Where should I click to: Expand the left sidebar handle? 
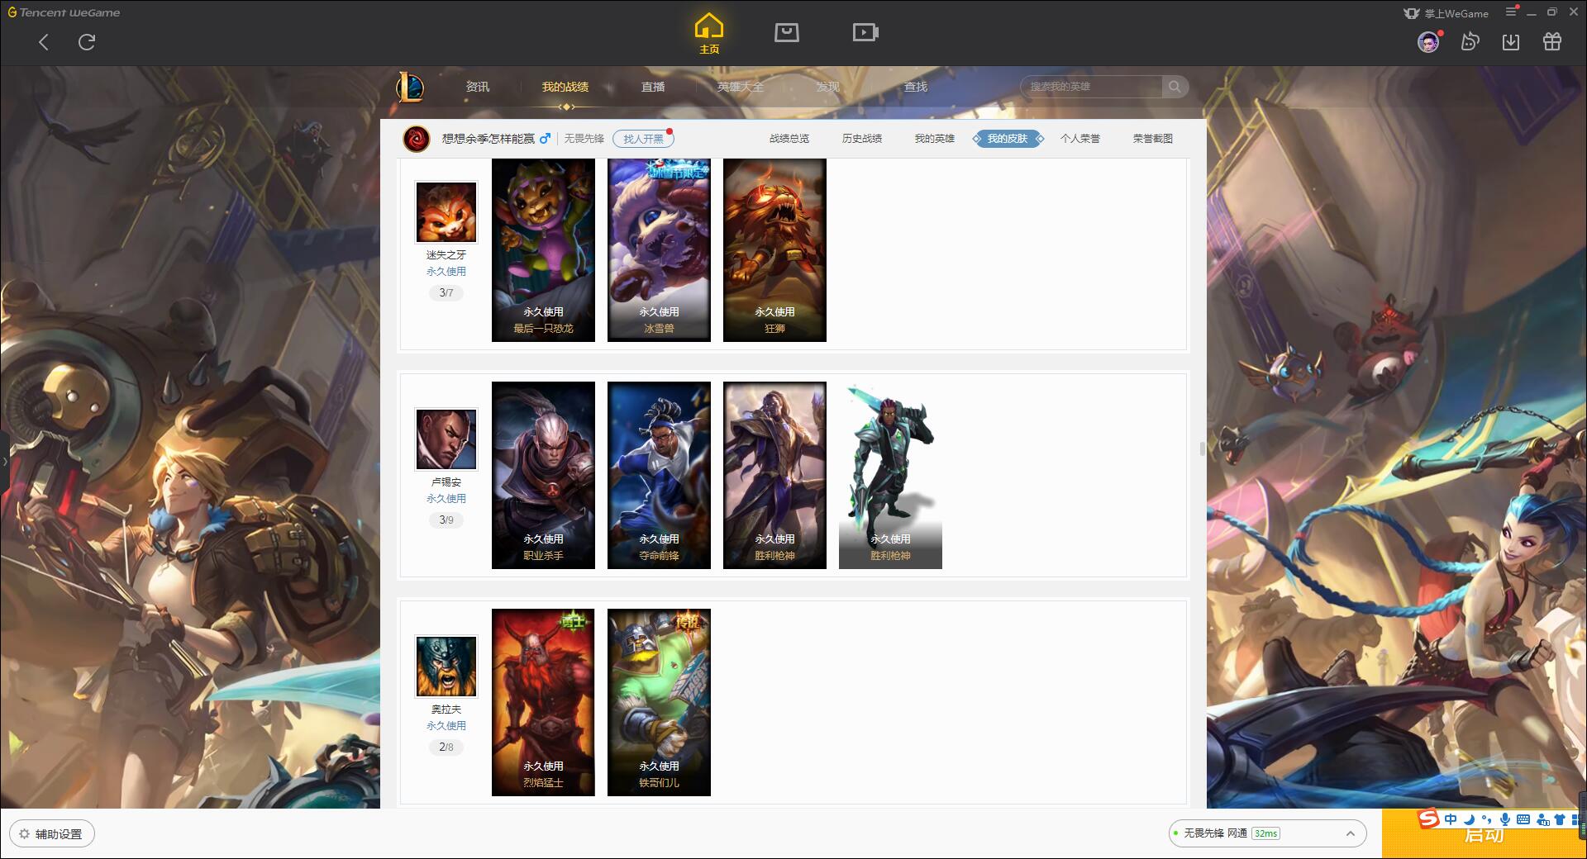pyautogui.click(x=4, y=462)
